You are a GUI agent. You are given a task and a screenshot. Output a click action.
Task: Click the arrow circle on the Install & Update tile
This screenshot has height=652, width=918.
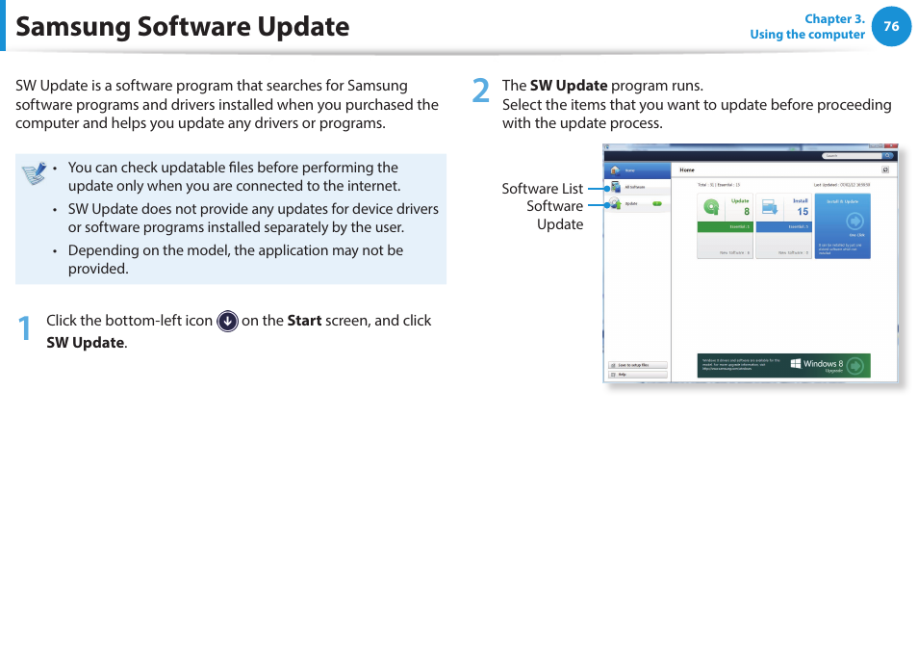[x=855, y=221]
